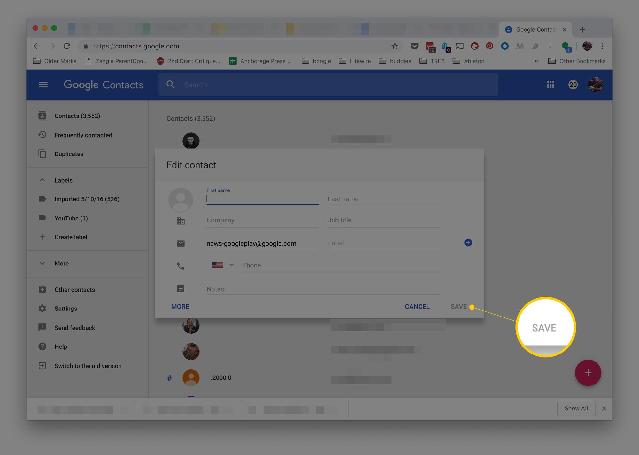Click the MORE button in edit dialog

click(180, 306)
